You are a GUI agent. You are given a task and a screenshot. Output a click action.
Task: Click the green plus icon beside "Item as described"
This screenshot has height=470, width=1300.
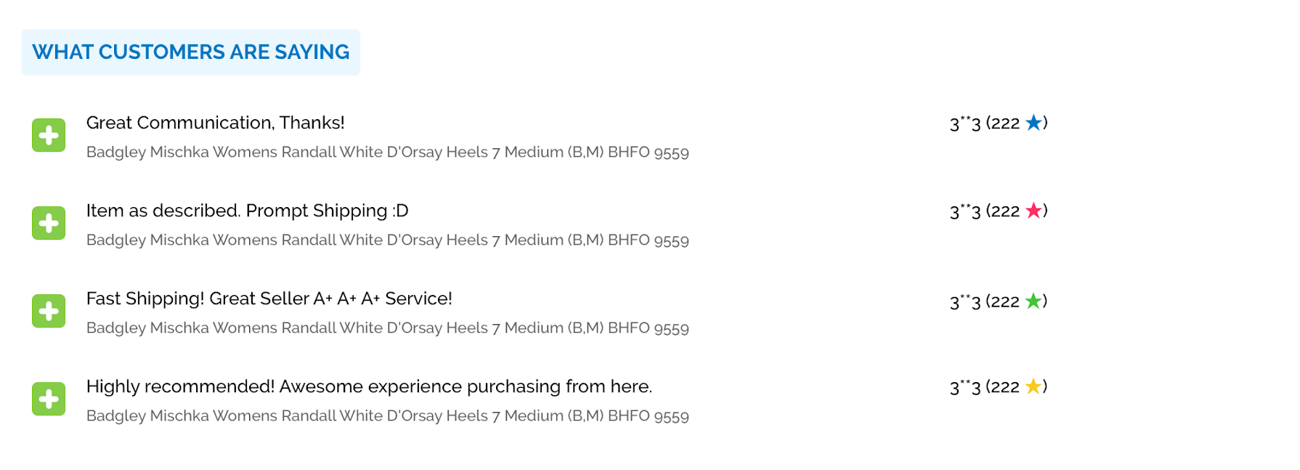pos(49,223)
